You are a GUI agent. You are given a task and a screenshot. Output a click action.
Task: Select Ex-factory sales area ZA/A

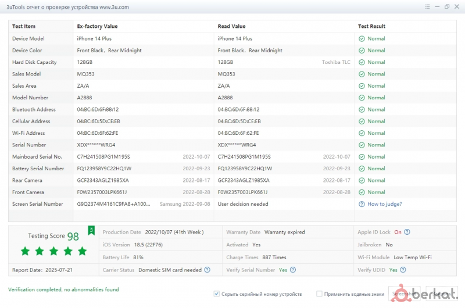coord(83,86)
